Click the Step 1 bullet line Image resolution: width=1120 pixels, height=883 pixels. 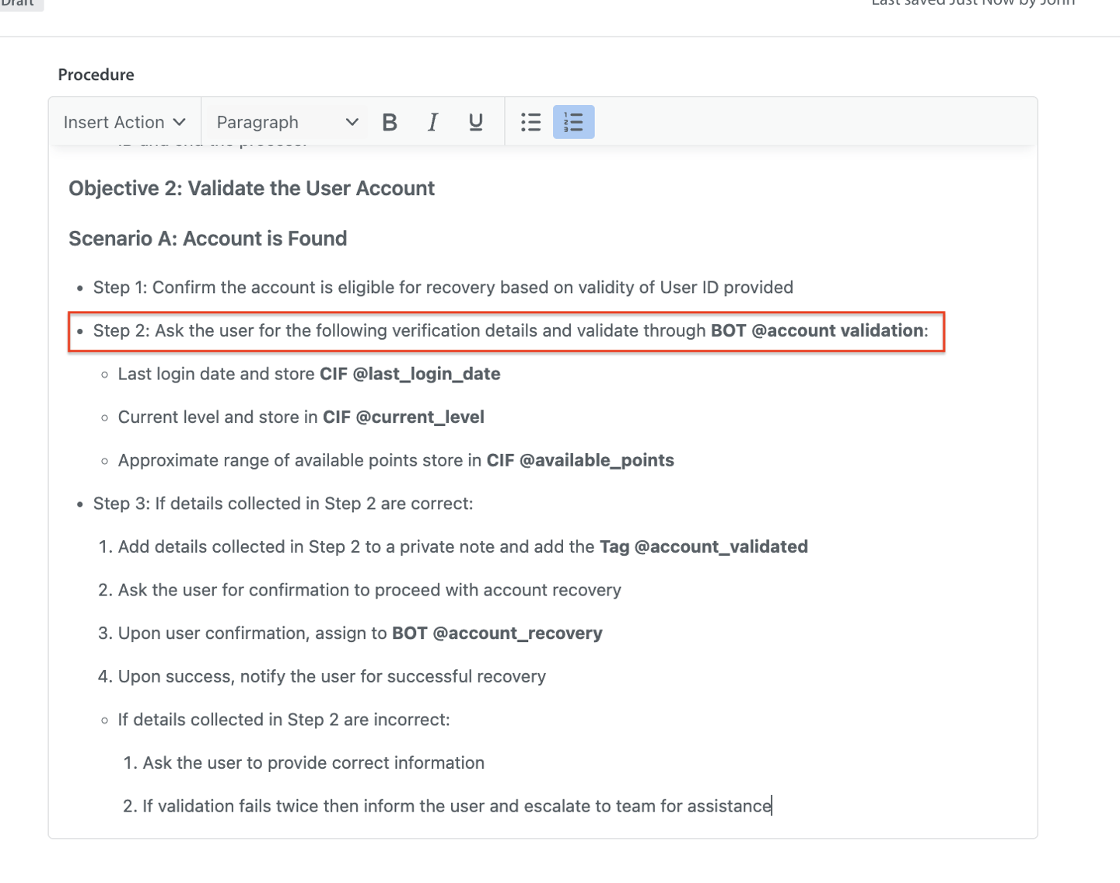point(443,288)
